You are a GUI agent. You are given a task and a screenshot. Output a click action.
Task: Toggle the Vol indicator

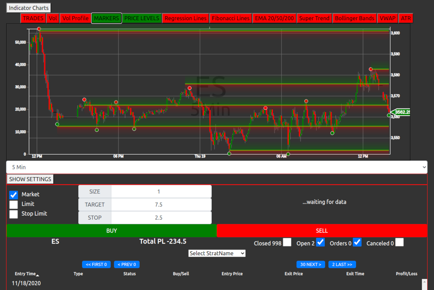point(53,18)
